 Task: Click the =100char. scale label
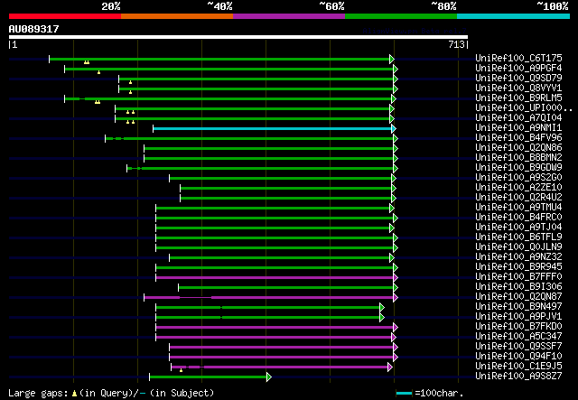click(x=439, y=393)
